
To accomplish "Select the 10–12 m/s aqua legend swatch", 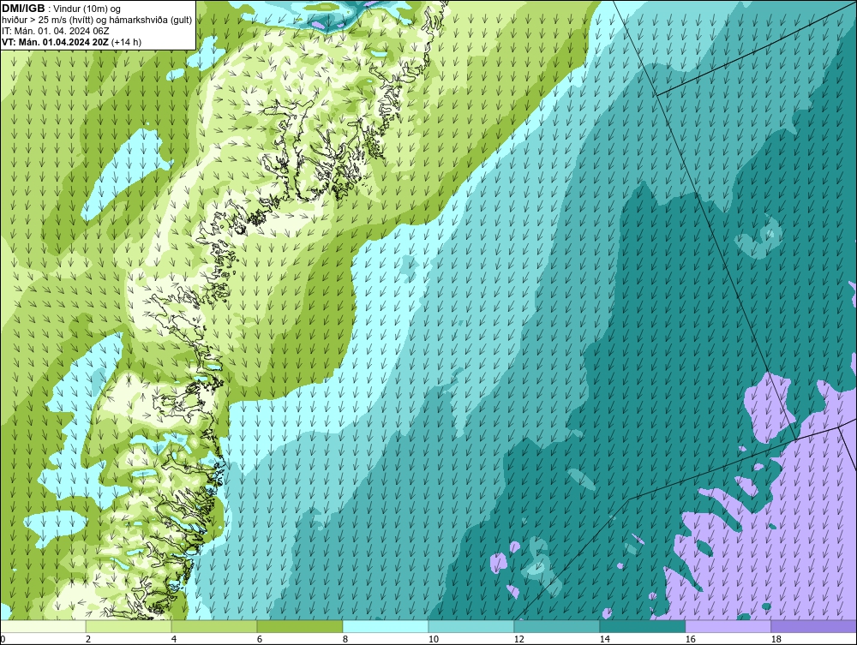I will [471, 626].
